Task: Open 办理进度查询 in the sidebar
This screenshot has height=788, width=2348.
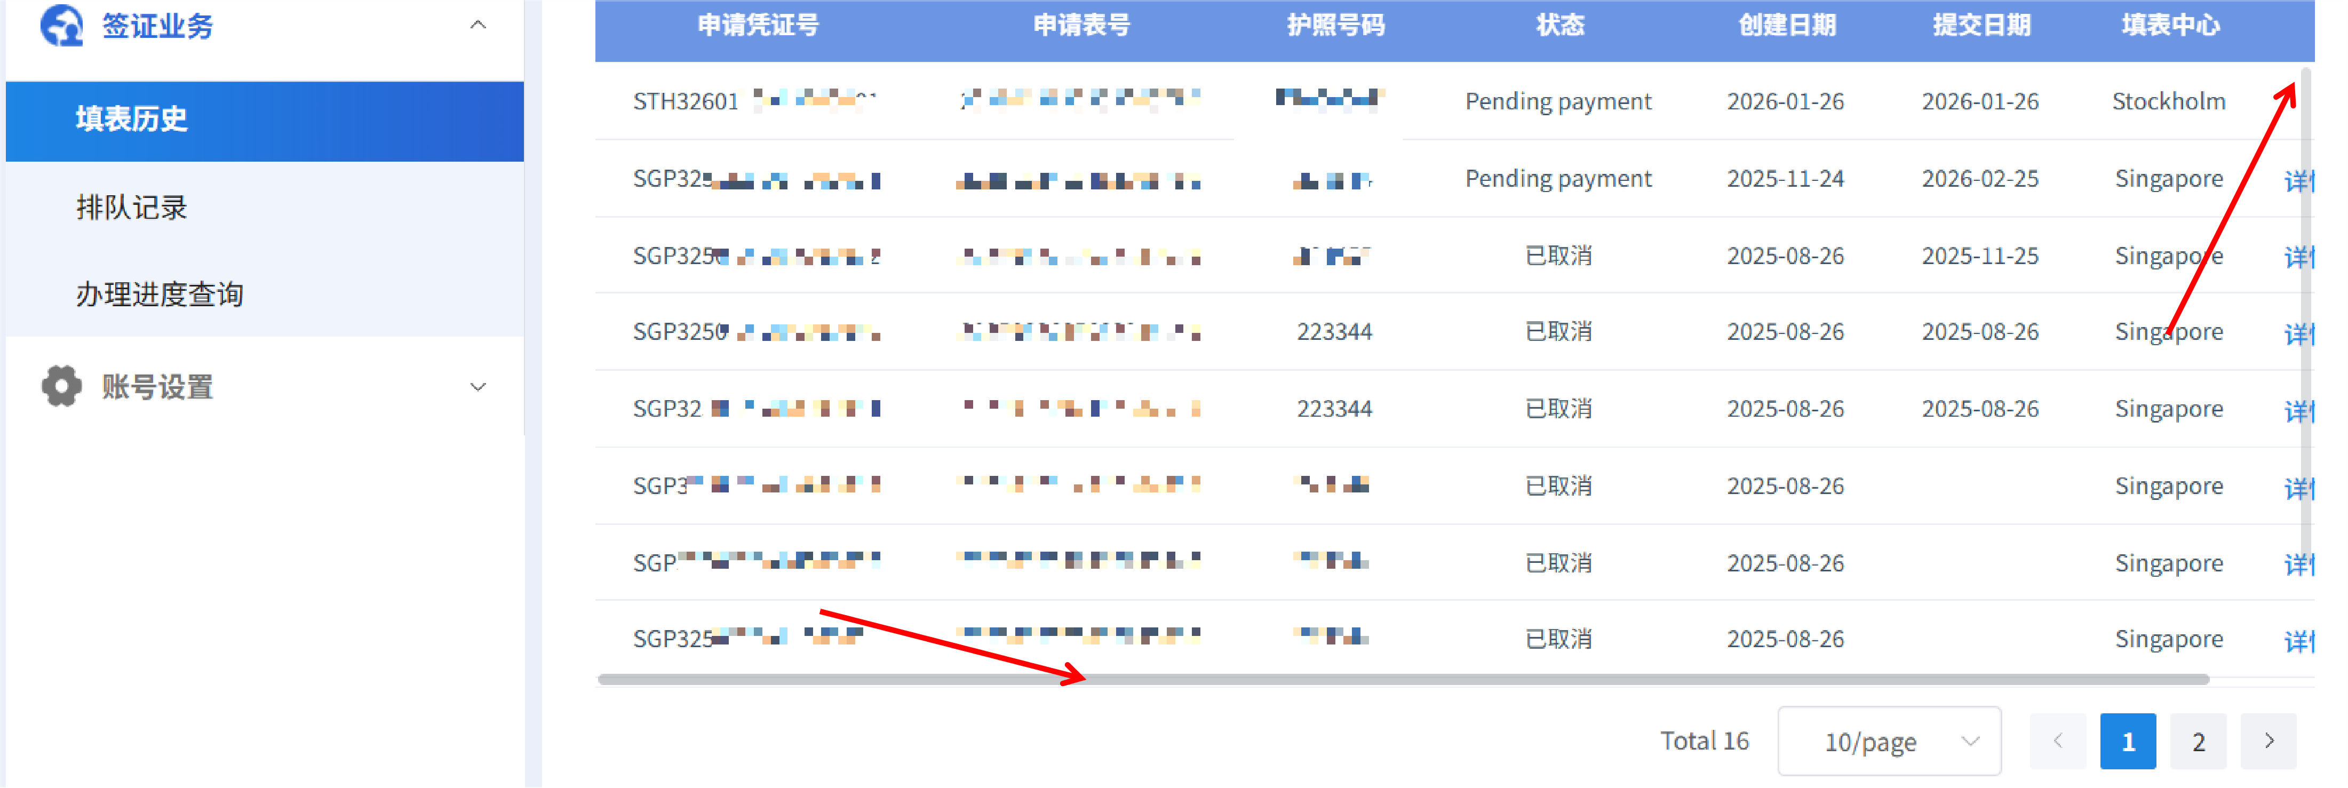Action: [160, 294]
